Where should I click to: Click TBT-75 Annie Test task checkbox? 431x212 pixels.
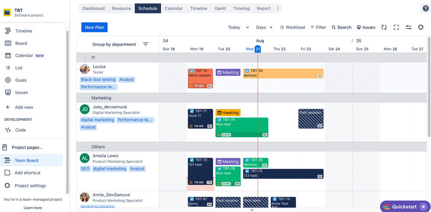pyautogui.click(x=275, y=199)
